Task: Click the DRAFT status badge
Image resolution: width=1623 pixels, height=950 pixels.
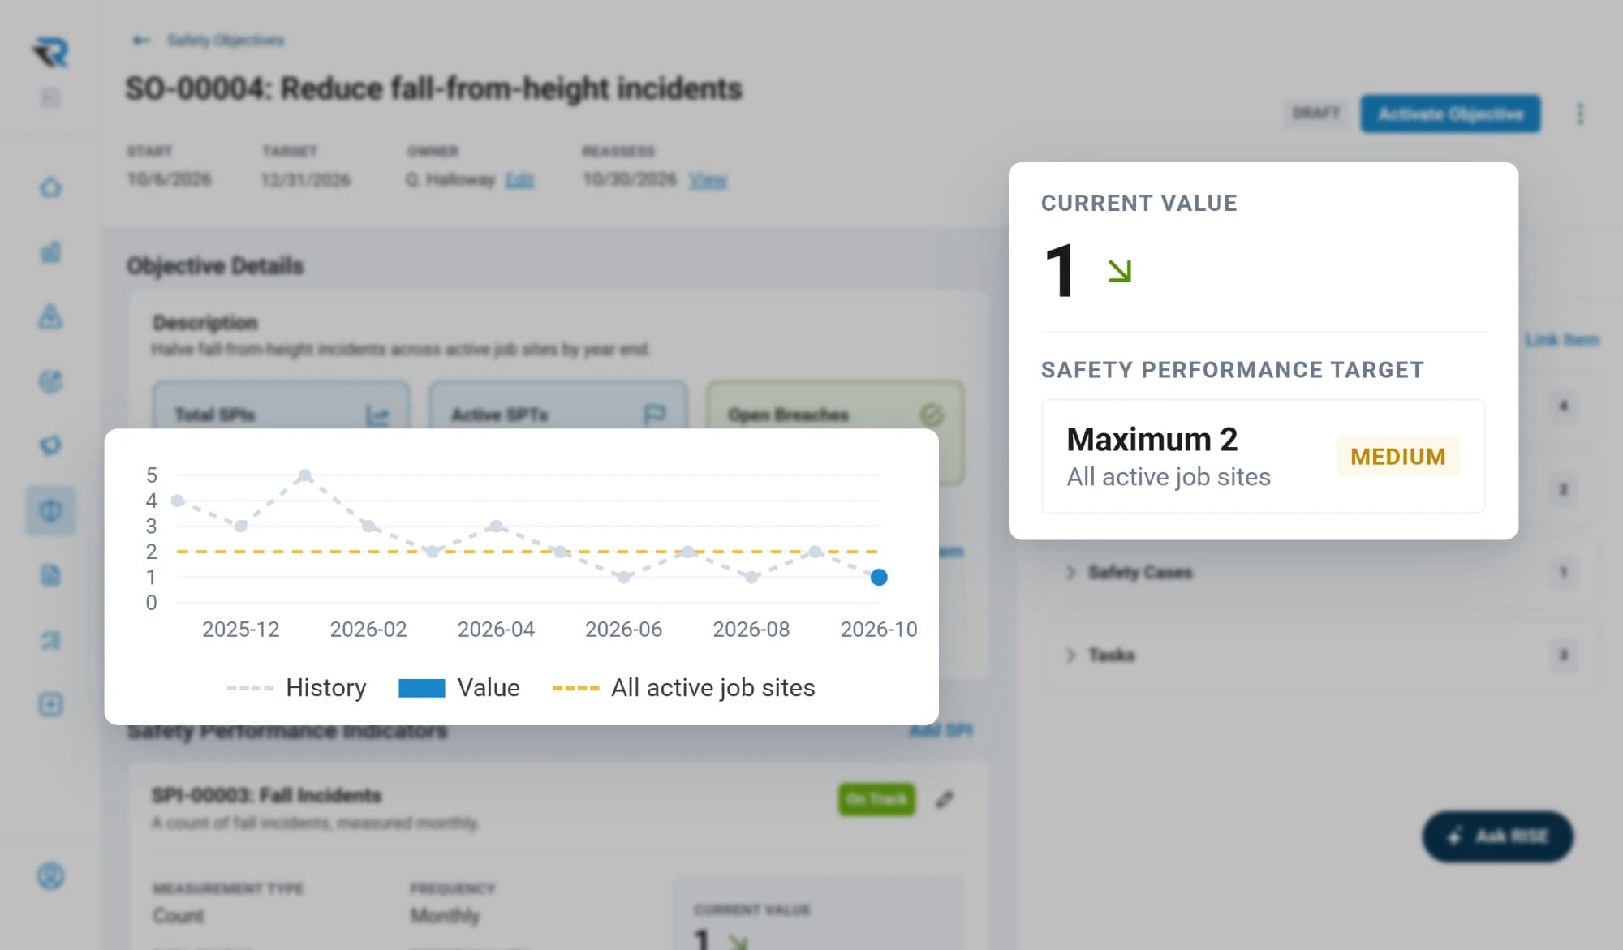Action: tap(1316, 113)
